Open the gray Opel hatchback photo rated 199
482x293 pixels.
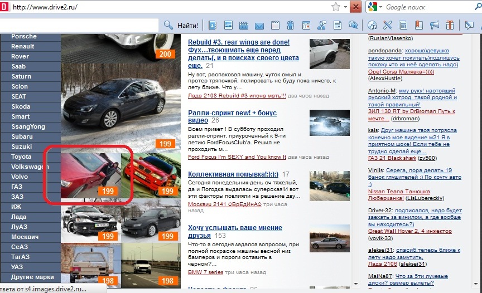(x=120, y=108)
